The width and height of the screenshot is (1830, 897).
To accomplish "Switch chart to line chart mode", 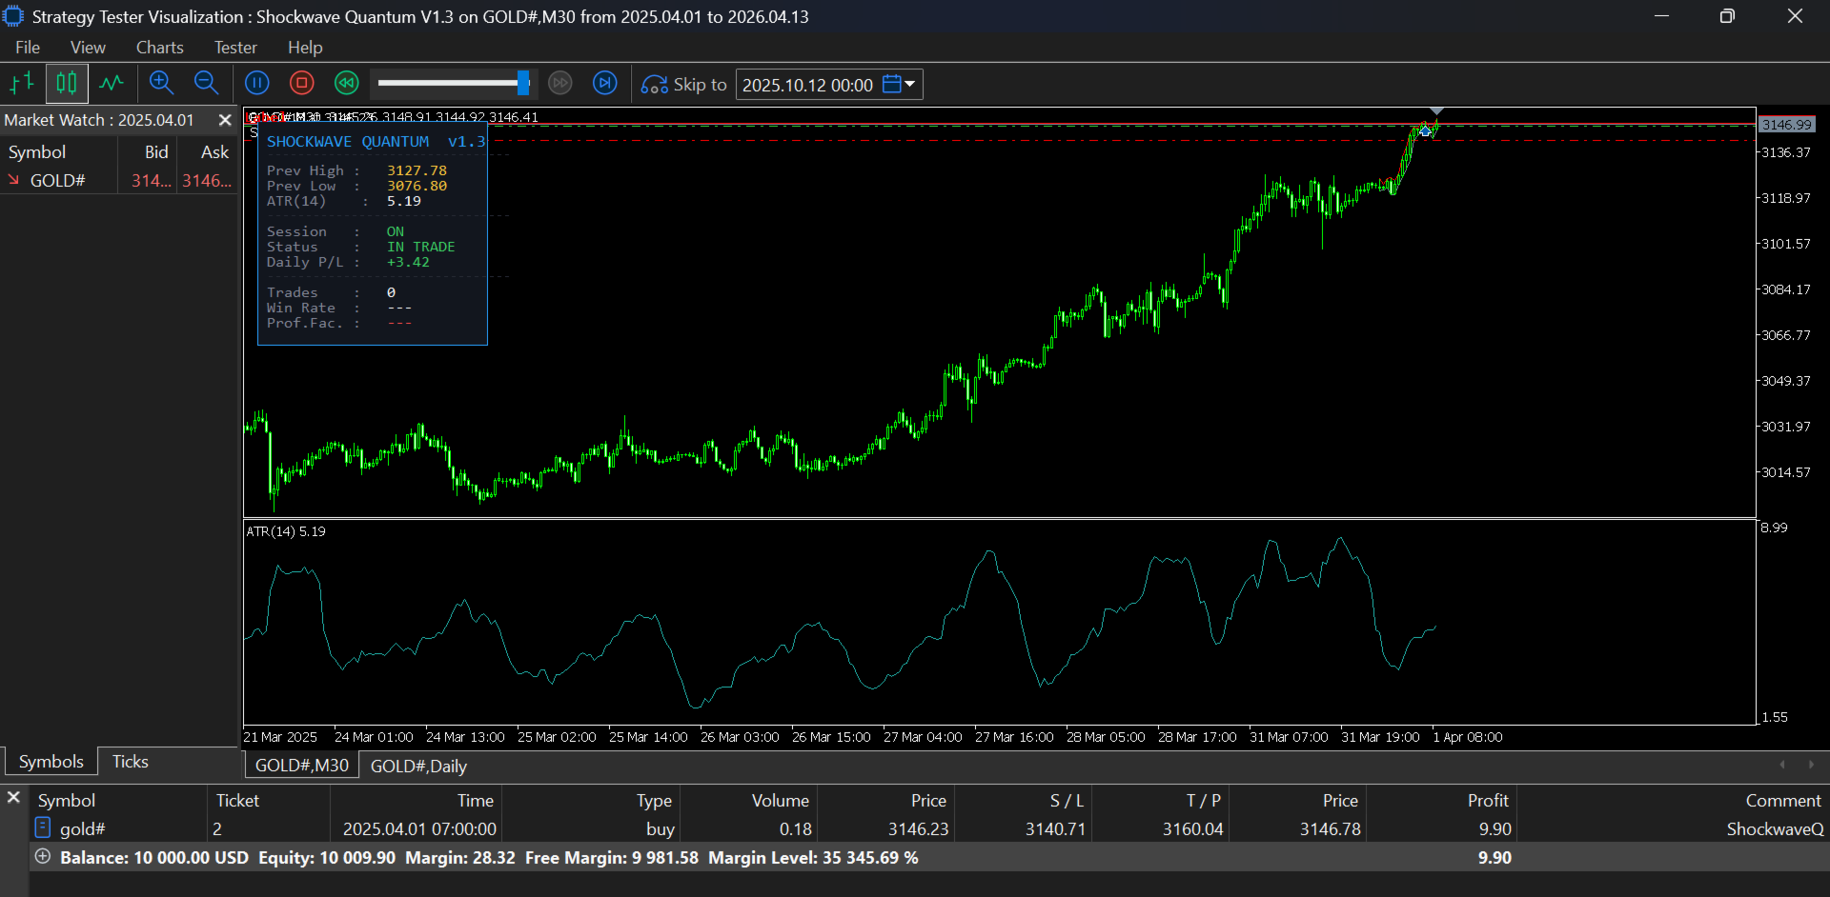I will pos(112,84).
